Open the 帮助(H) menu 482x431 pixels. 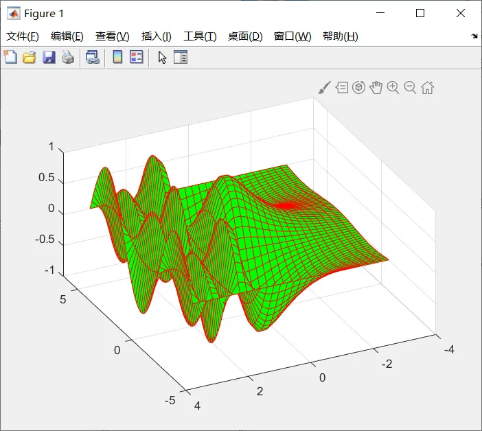click(341, 36)
